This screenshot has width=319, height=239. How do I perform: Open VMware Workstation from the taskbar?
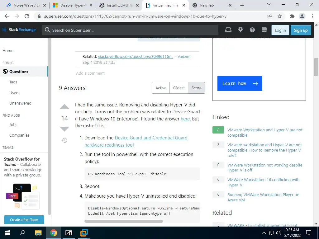pyautogui.click(x=84, y=233)
